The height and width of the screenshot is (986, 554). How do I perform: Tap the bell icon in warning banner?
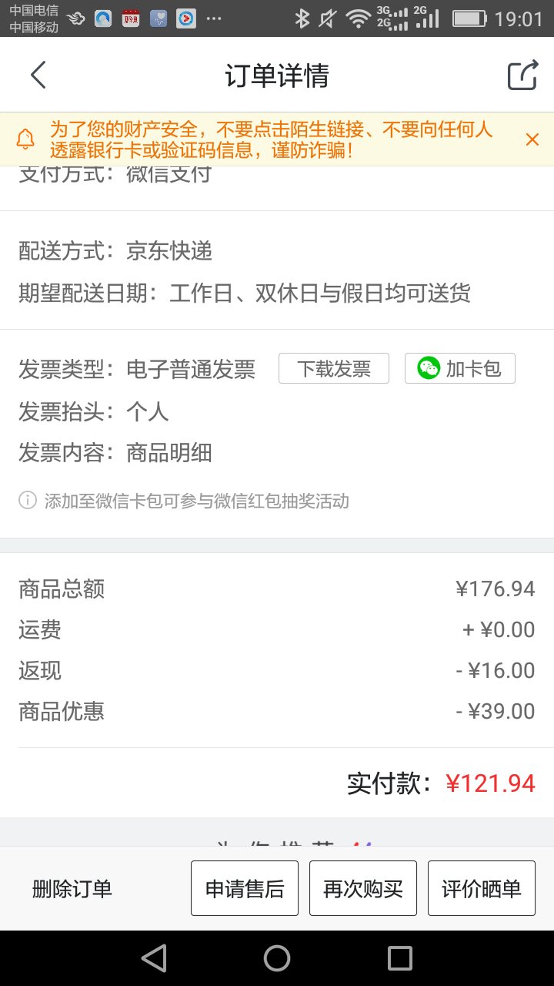pyautogui.click(x=26, y=139)
